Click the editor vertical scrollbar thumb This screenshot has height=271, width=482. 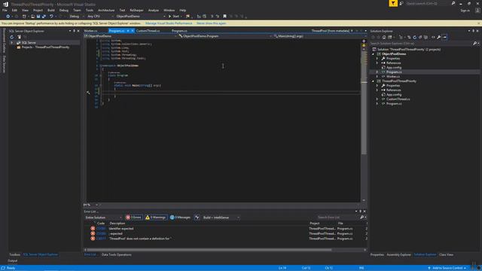click(x=364, y=103)
